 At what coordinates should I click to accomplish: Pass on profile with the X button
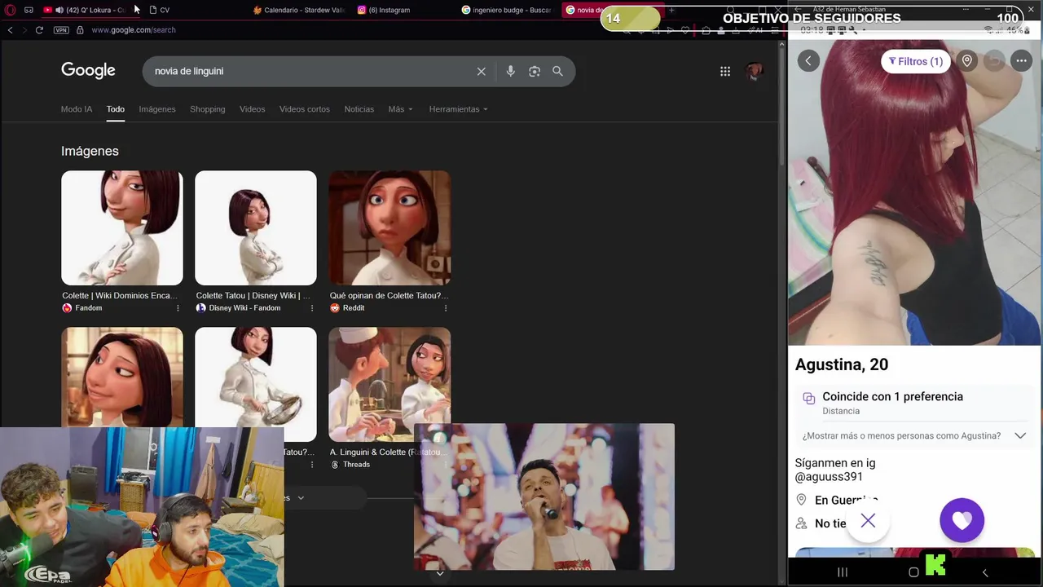[868, 520]
